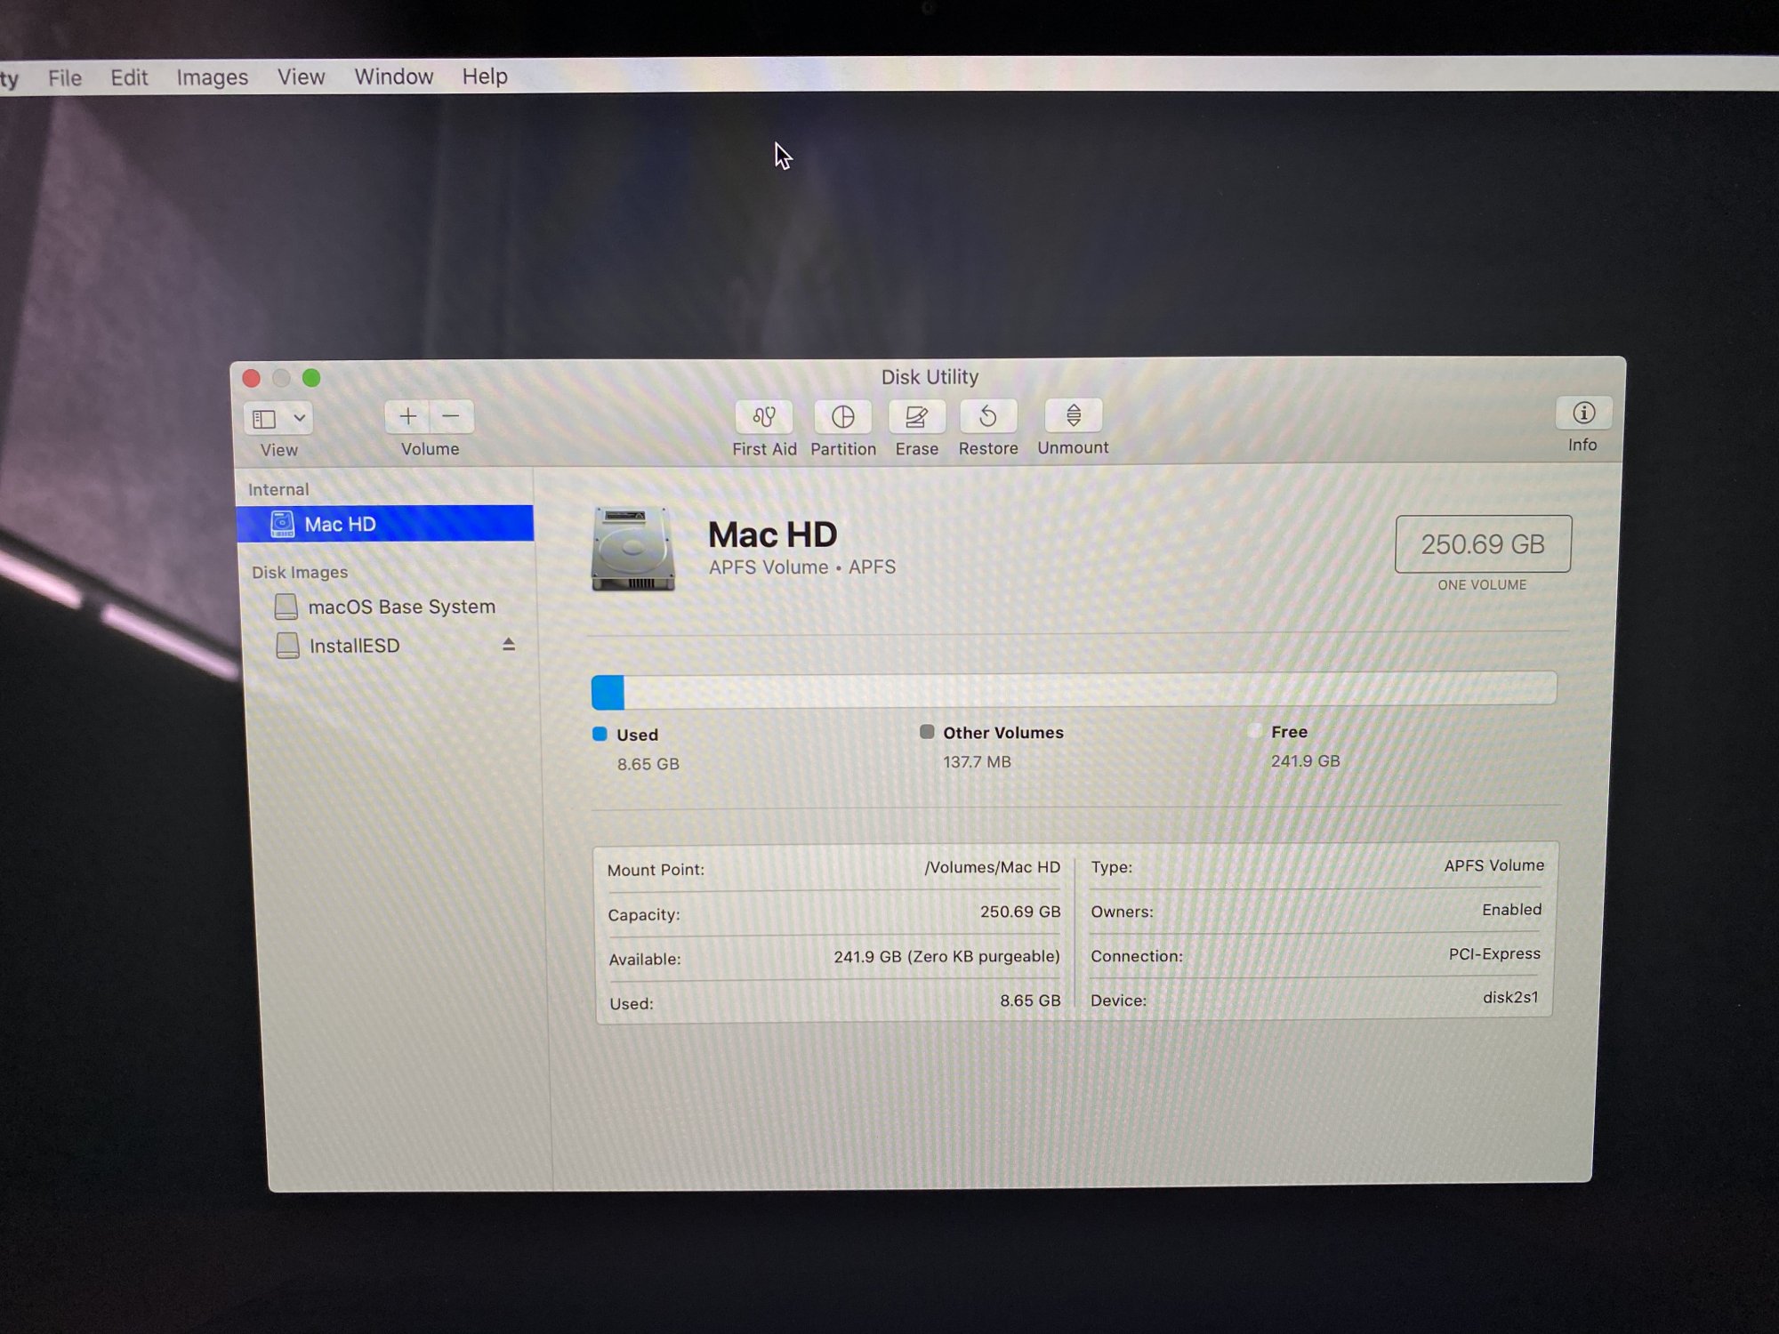Toggle the sidebar View button
Image resolution: width=1779 pixels, height=1334 pixels.
264,418
